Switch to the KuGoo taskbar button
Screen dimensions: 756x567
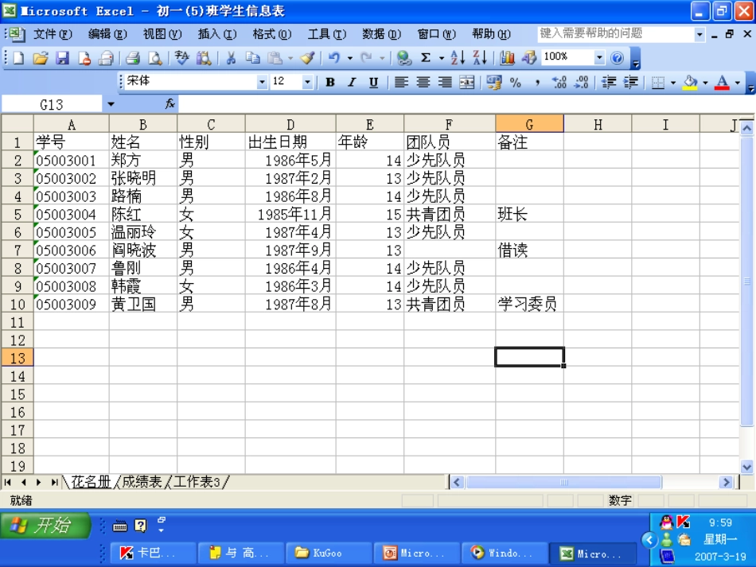329,553
